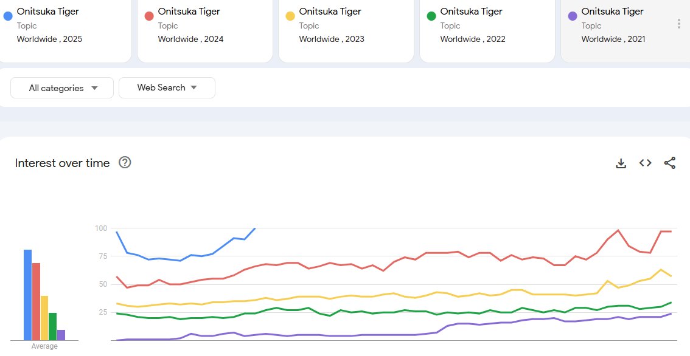Screen dimensions: 690x356
Task: Click the blue color dot for 2025
Action: 8,16
